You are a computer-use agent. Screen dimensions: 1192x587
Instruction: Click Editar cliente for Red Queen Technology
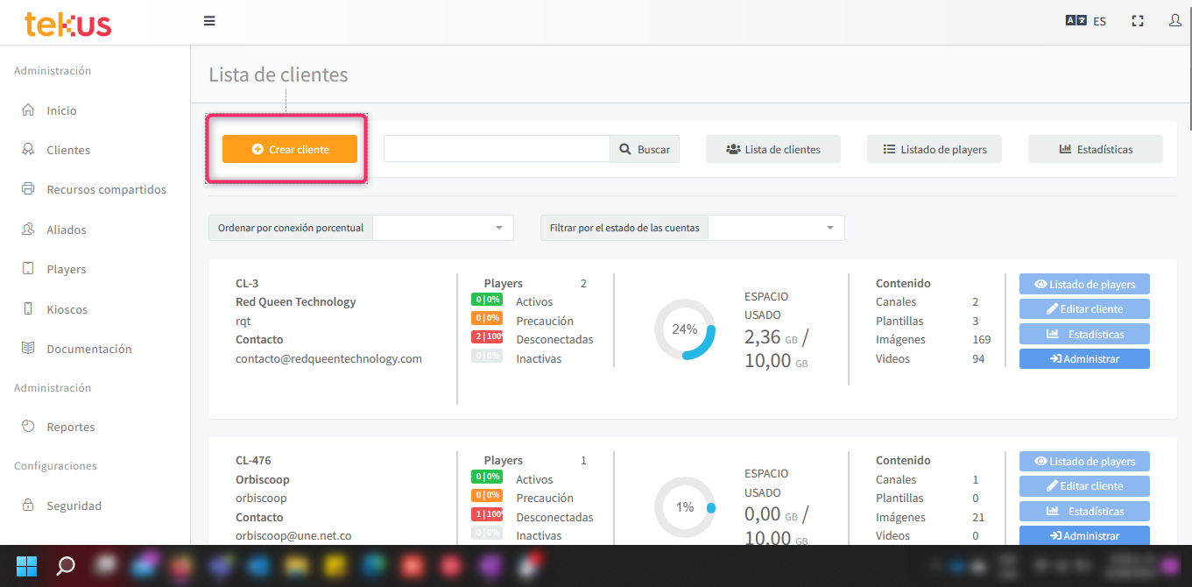pyautogui.click(x=1084, y=309)
